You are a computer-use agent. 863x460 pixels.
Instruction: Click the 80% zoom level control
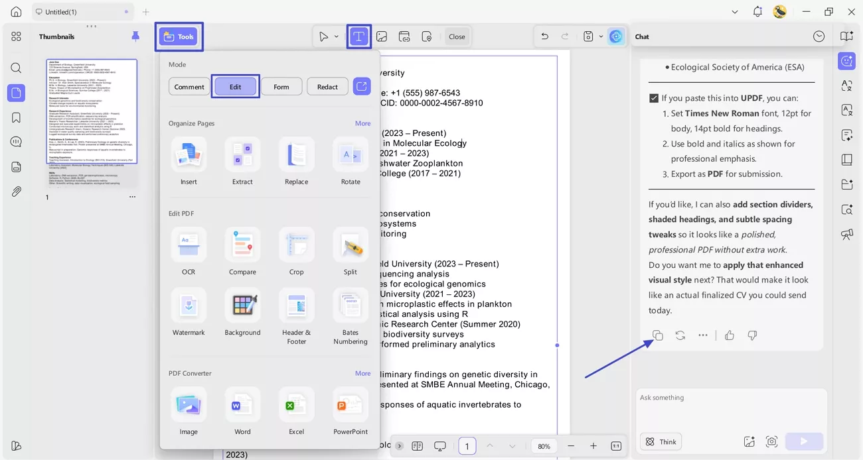point(543,446)
